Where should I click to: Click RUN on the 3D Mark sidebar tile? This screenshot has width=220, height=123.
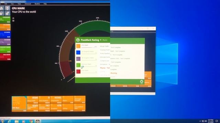[9, 44]
